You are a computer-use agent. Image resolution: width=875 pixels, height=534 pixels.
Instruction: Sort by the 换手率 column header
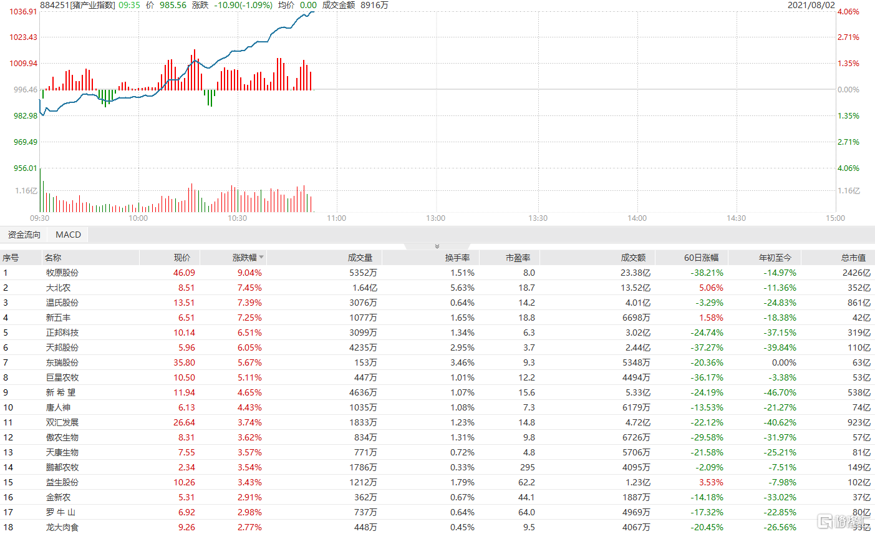coord(457,258)
